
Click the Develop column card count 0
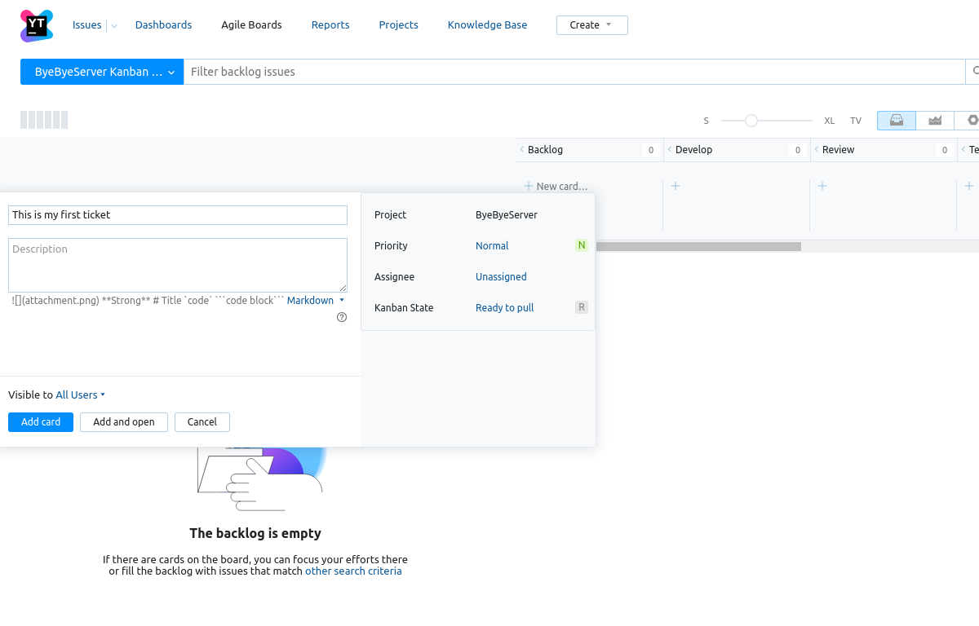[798, 150]
